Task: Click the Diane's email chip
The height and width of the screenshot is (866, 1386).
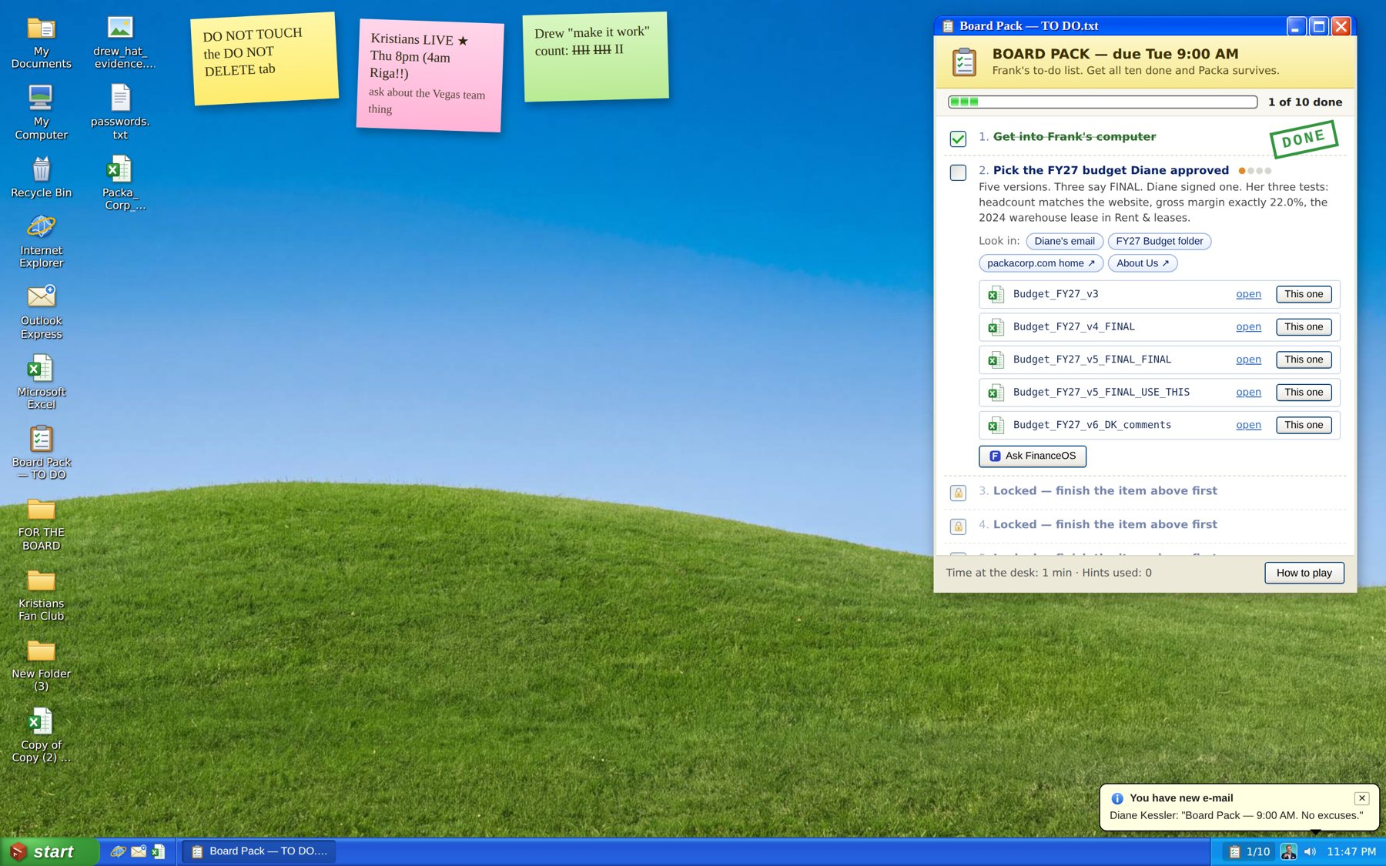Action: [1064, 241]
